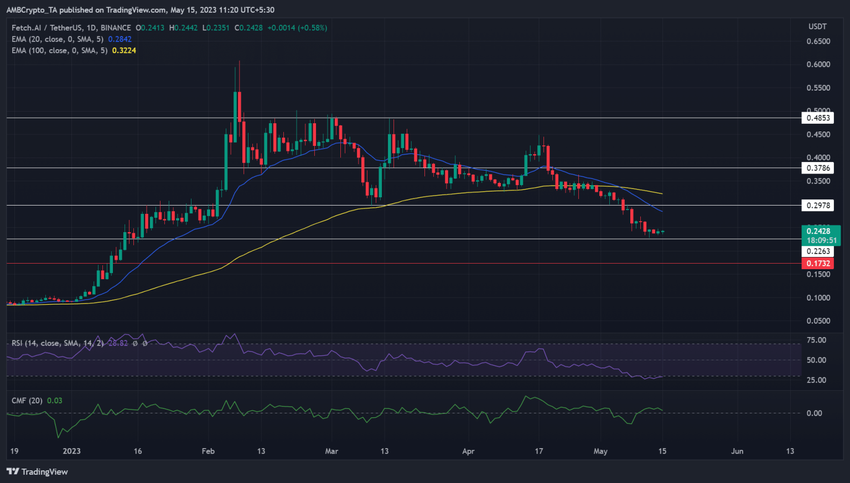This screenshot has width=850, height=483.
Task: Click the Jun label on the time axis
Action: pyautogui.click(x=737, y=451)
